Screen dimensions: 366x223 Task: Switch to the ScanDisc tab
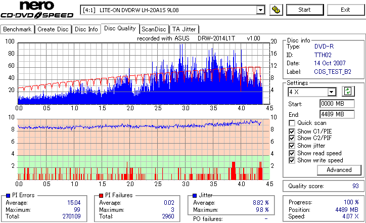(154, 29)
